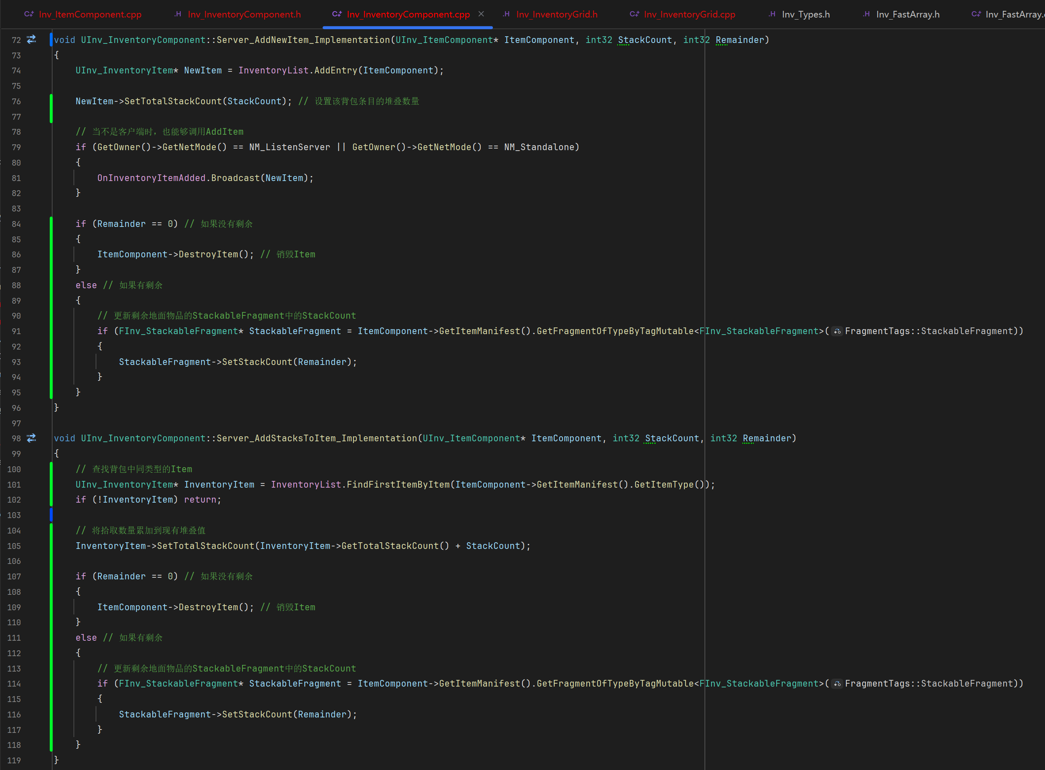Click the blue change marker beside line 103
This screenshot has width=1045, height=770.
point(51,515)
